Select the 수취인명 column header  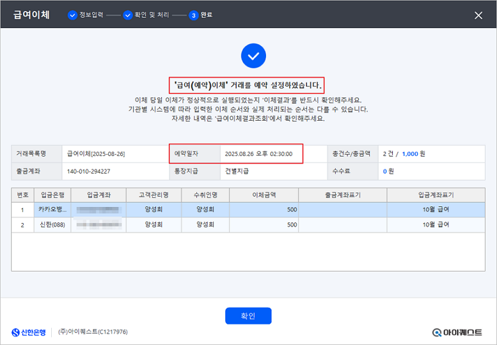205,195
